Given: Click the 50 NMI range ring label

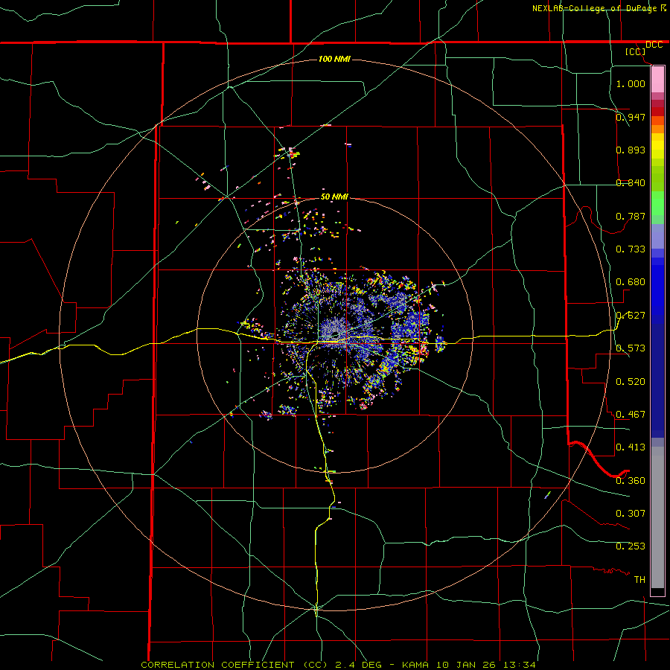Looking at the screenshot, I should tap(334, 197).
